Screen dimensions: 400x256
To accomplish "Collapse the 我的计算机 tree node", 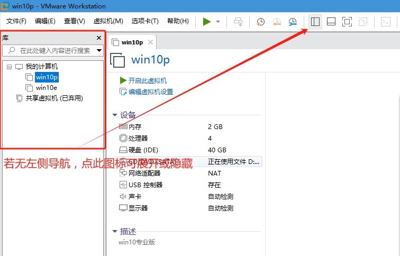I will coord(9,67).
